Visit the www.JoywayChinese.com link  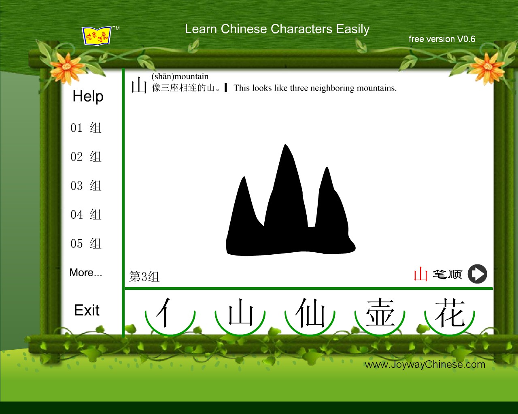click(x=425, y=364)
